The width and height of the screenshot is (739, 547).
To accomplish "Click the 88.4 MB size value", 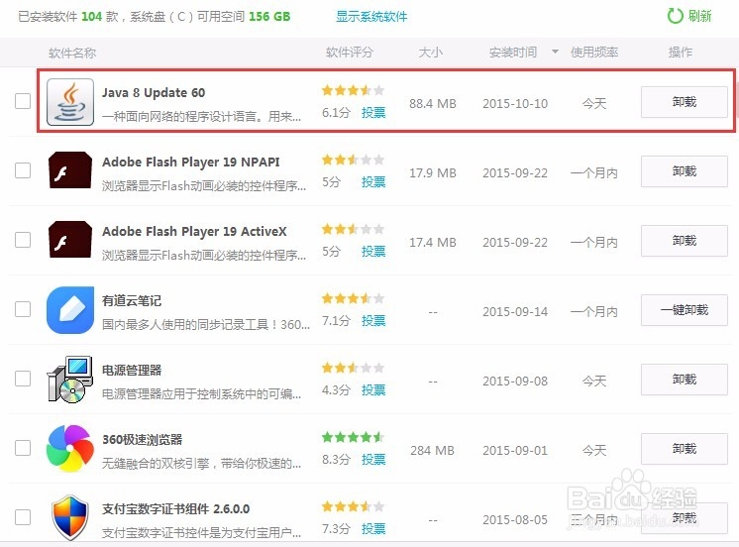I will pyautogui.click(x=433, y=104).
